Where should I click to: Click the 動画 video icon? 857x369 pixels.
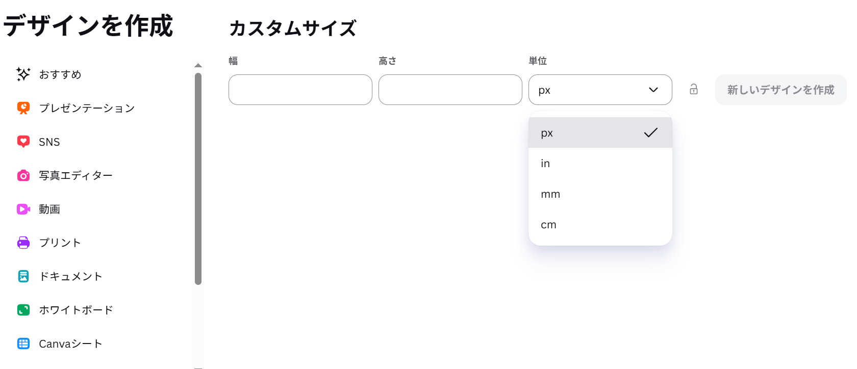tap(23, 209)
